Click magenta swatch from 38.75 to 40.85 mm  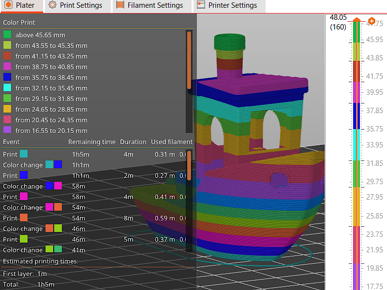click(x=7, y=67)
